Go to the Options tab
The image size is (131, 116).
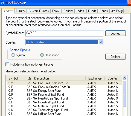[68, 11]
